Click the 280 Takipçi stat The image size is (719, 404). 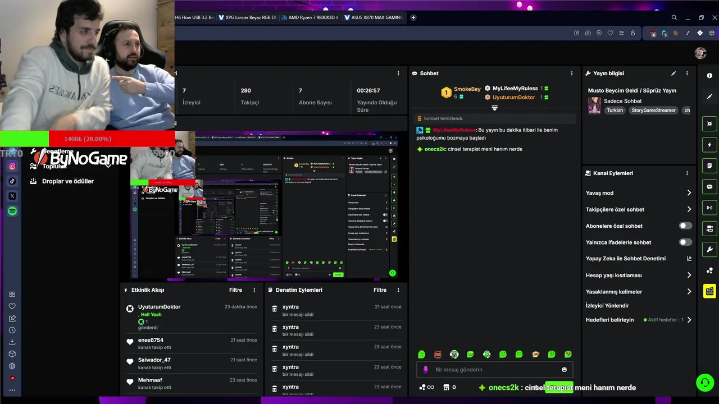[249, 96]
